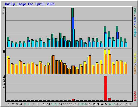This screenshot has width=138, height=107.
Task: Click the red KBytes bar for day 25
Action: pos(105,88)
